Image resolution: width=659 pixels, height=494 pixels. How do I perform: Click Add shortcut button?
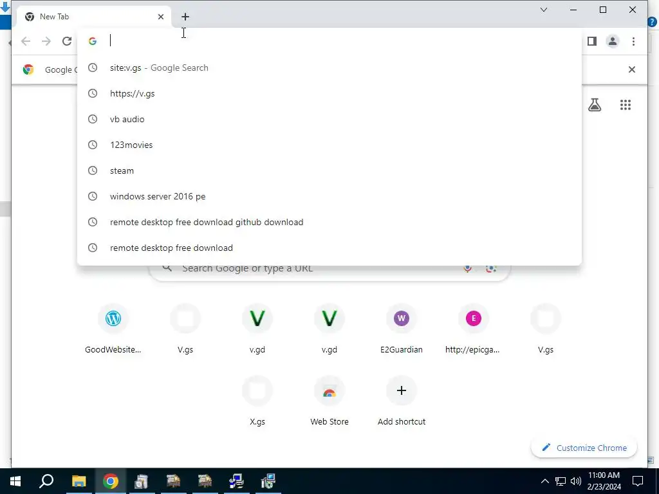pos(402,401)
